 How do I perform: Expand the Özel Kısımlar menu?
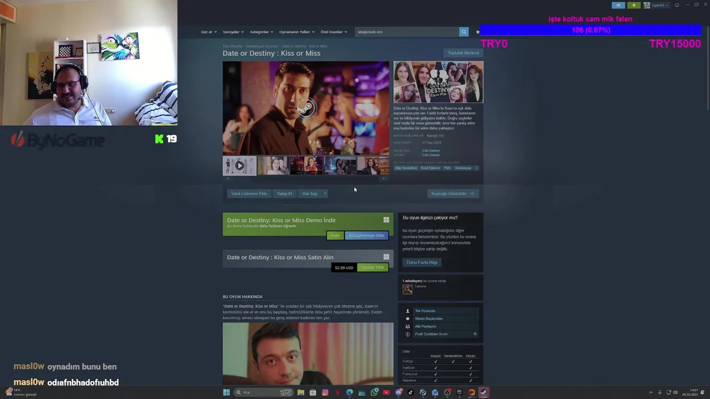pyautogui.click(x=334, y=32)
